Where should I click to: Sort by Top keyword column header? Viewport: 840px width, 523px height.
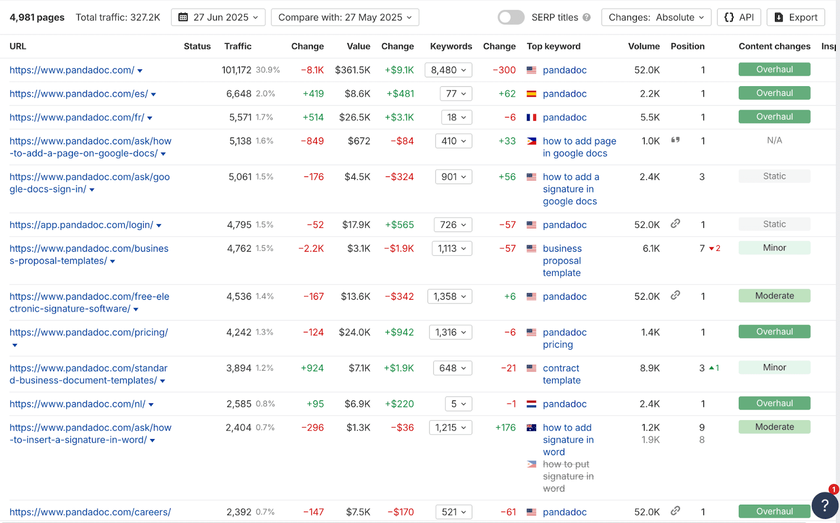(x=553, y=46)
